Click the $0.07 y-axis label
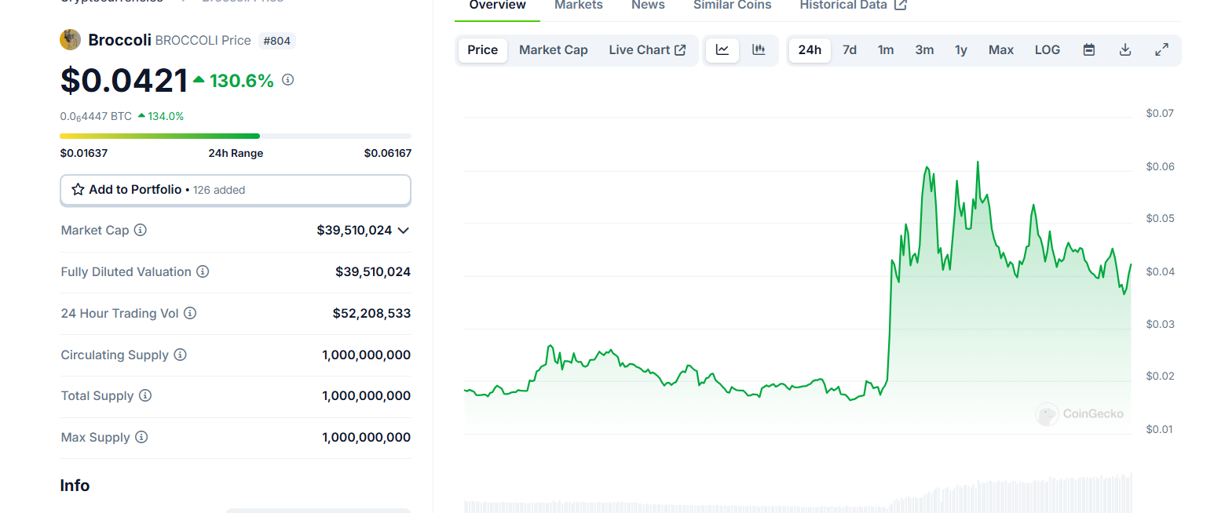The width and height of the screenshot is (1214, 513). pyautogui.click(x=1160, y=113)
